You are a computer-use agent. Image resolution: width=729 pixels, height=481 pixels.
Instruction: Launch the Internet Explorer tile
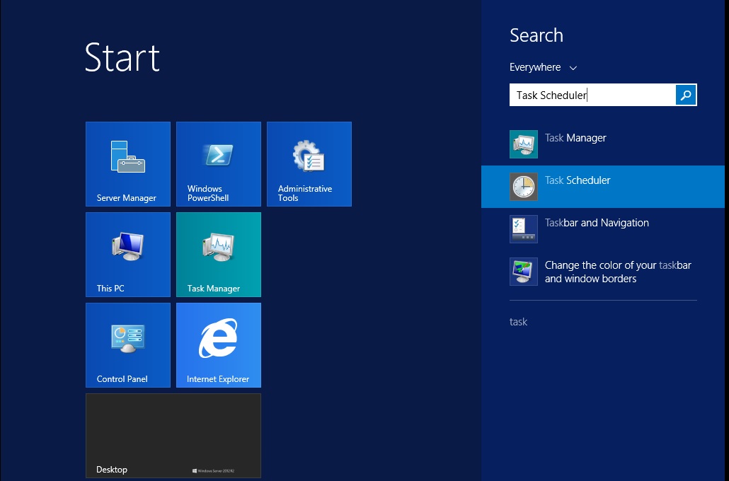(219, 345)
